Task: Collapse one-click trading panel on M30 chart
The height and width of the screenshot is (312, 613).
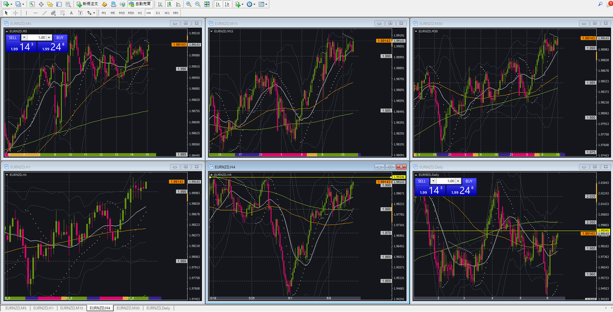Action: point(416,31)
